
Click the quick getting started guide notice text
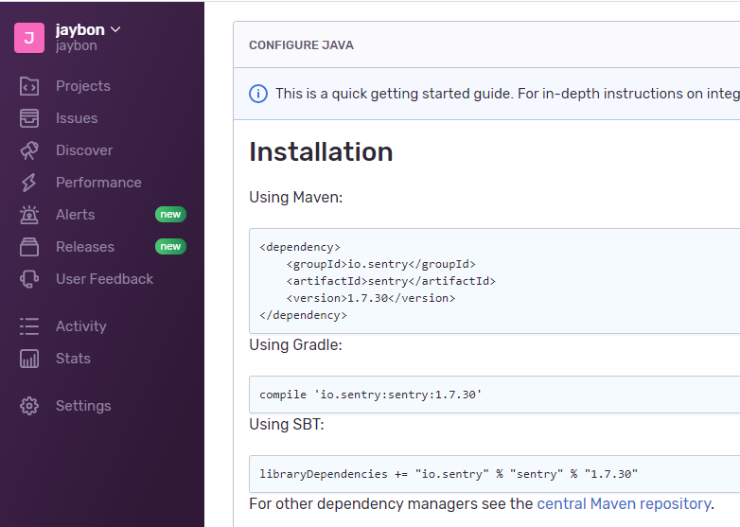pos(507,94)
